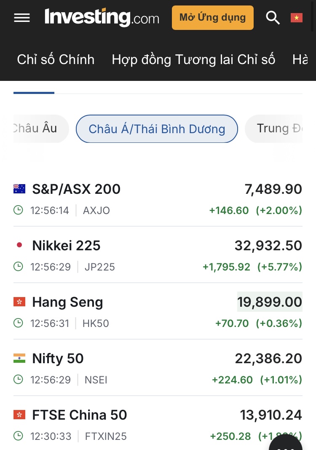Image resolution: width=316 pixels, height=450 pixels.
Task: Open the search magnifier icon
Action: pyautogui.click(x=273, y=18)
